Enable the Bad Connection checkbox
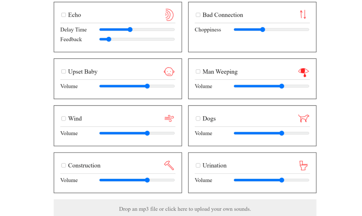This screenshot has height=216, width=362. coord(198,15)
